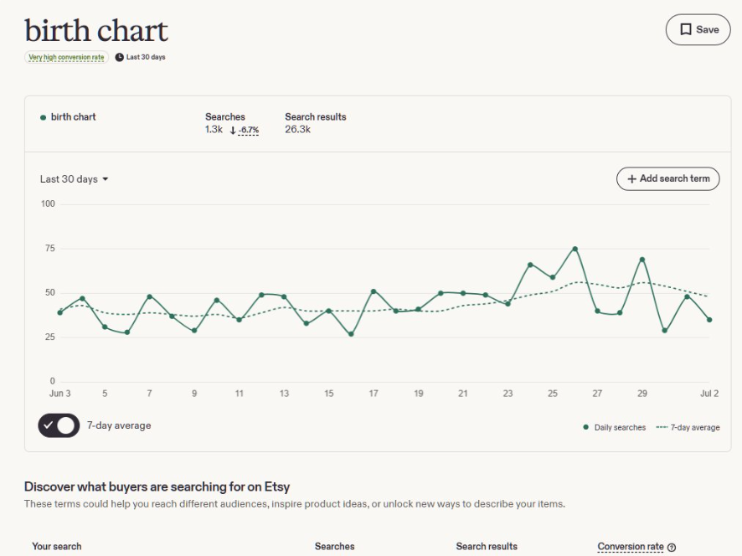Image resolution: width=742 pixels, height=556 pixels.
Task: Click the bookmark icon in Save button
Action: pos(686,29)
